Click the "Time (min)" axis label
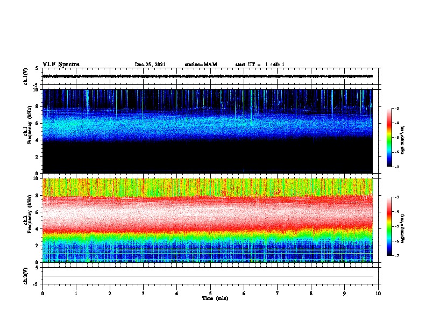The image size is (426, 329). coord(215,298)
